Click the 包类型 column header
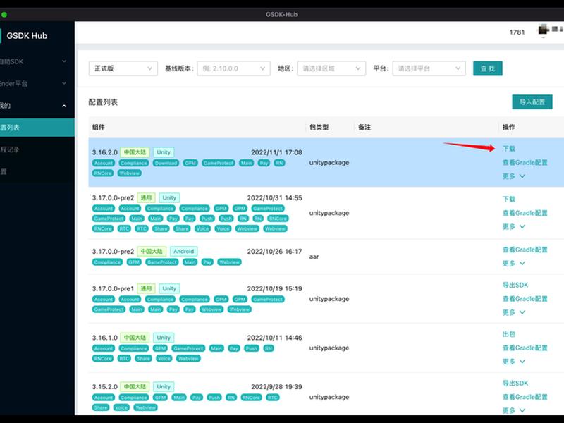The image size is (564, 423). (319, 127)
